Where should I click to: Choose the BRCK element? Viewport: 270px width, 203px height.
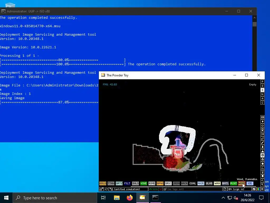pyautogui.click(x=184, y=183)
